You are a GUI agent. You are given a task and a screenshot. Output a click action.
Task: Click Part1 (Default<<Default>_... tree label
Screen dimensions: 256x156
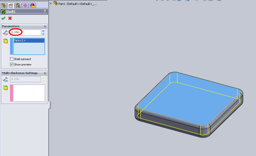[x=78, y=4]
